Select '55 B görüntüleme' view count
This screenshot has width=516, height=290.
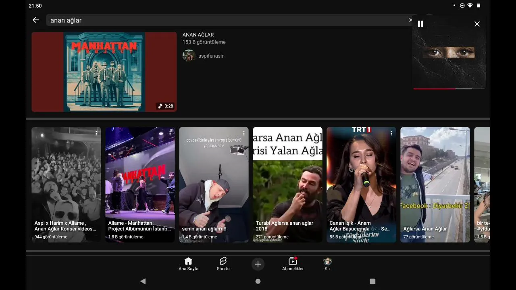point(345,237)
